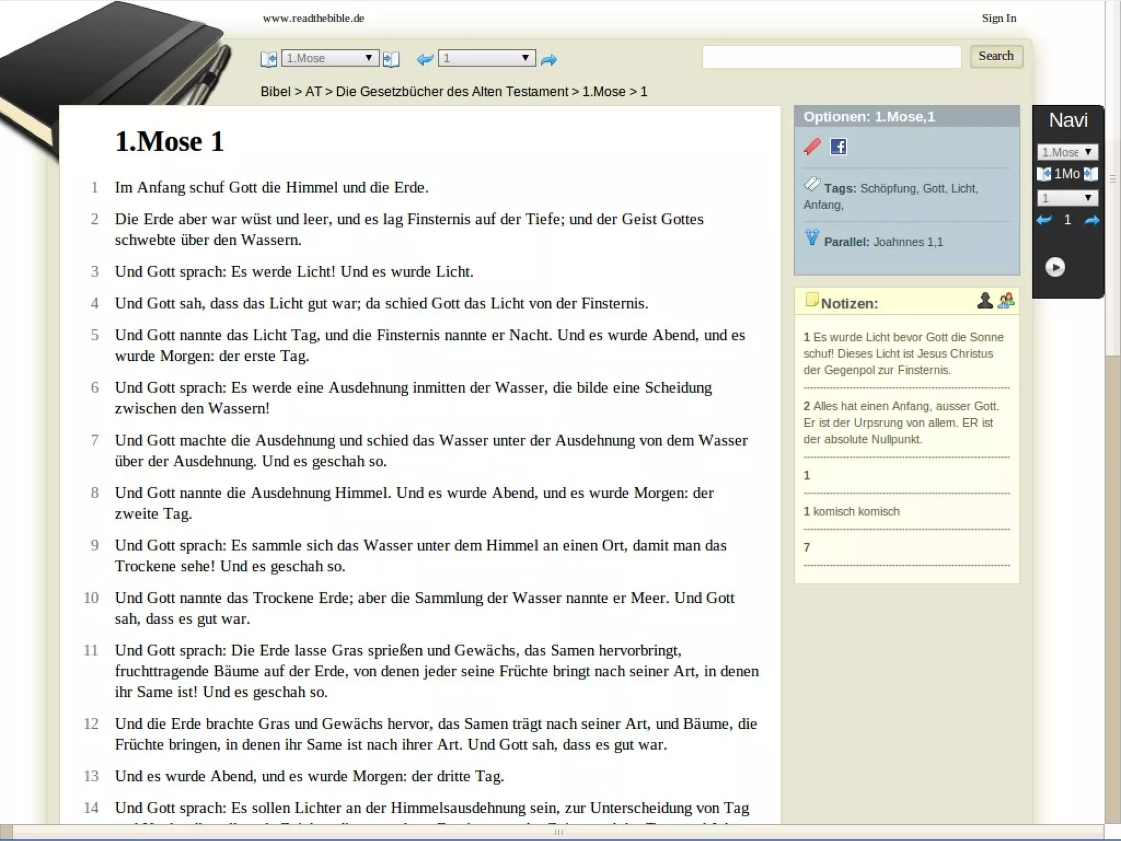Show personal notes via single person icon
1121x841 pixels.
coord(984,301)
